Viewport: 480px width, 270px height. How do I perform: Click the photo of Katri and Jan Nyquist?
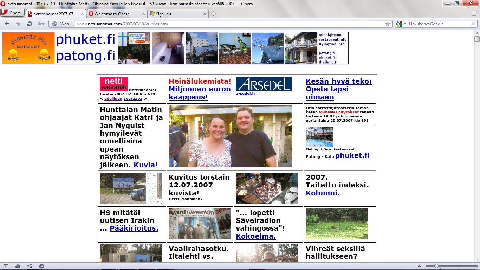[230, 136]
